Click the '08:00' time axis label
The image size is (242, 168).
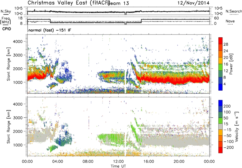point(88,162)
